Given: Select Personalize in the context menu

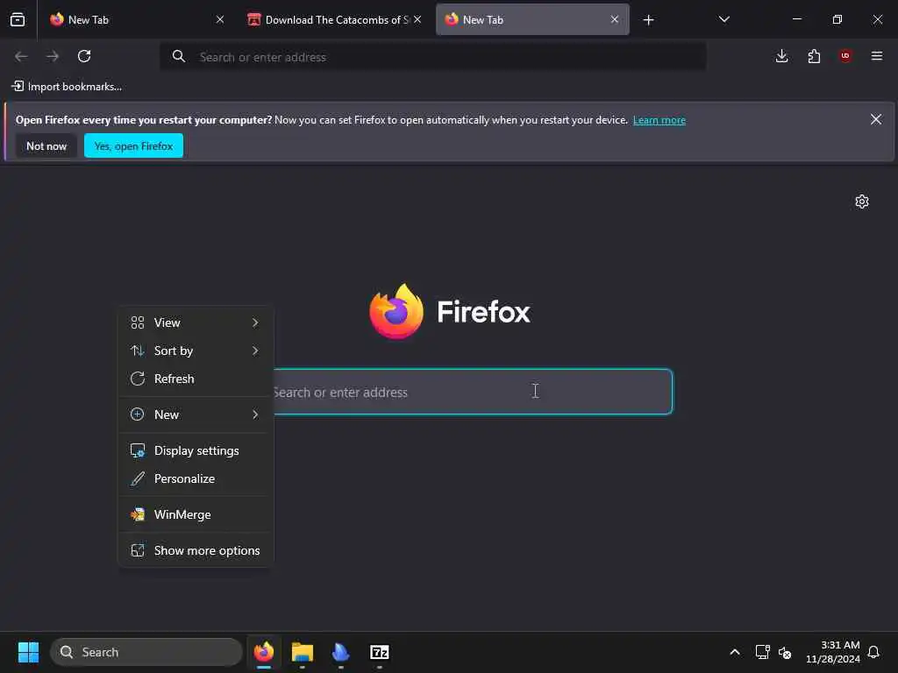Looking at the screenshot, I should (x=196, y=478).
